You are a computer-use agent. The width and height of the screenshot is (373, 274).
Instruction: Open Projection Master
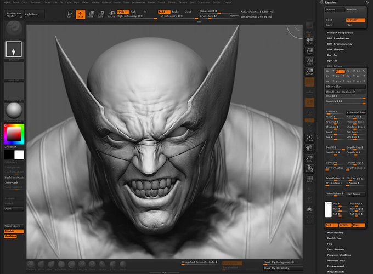pos(14,14)
